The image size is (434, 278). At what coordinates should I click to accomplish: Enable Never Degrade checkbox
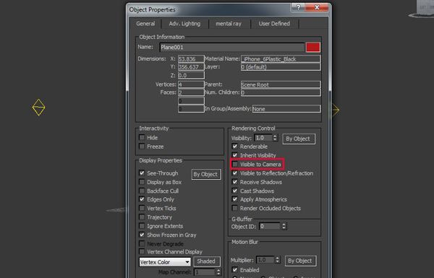coord(142,244)
